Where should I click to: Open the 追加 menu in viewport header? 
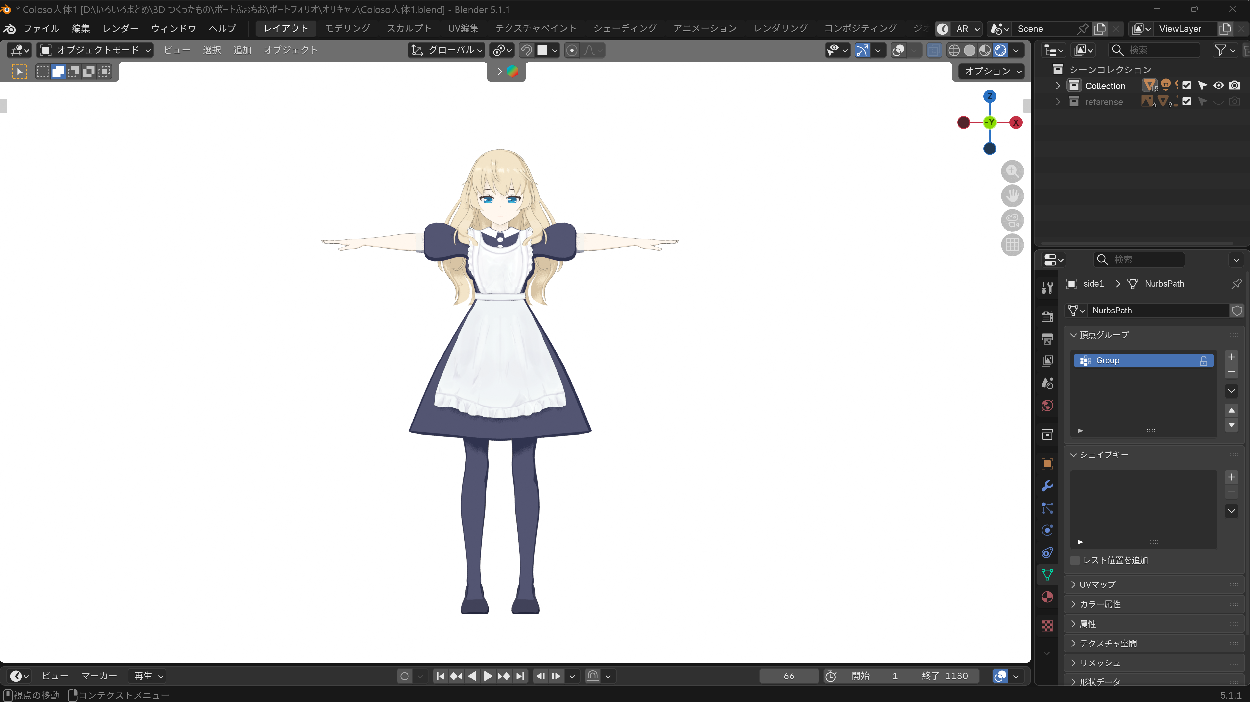click(242, 50)
